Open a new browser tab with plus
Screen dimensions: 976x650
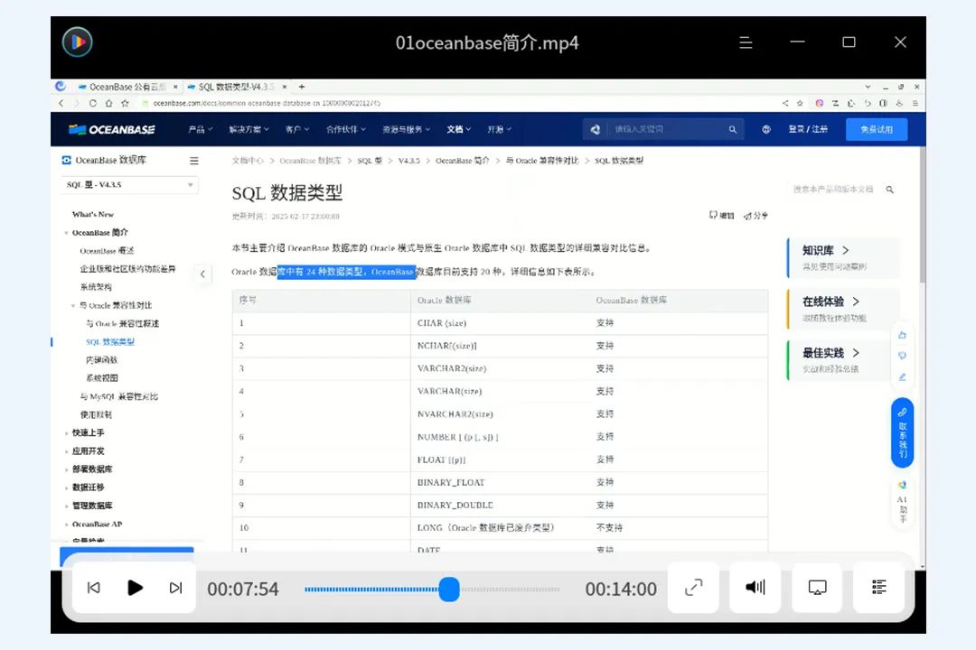tap(301, 87)
